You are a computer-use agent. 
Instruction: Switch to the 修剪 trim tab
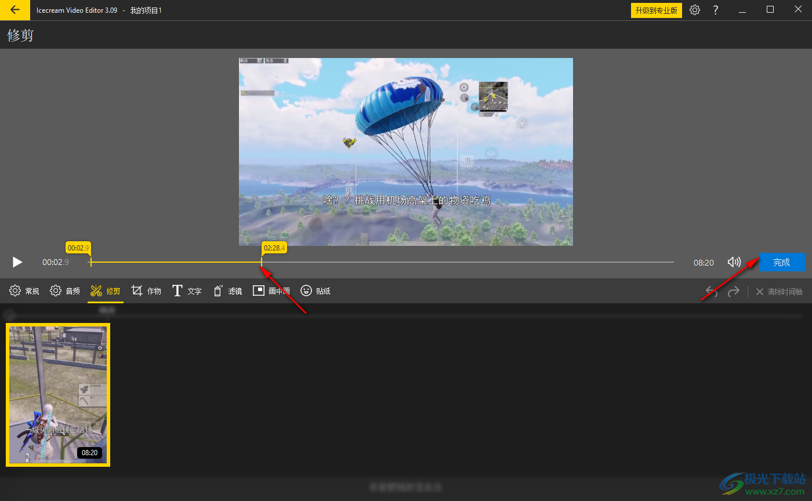(x=106, y=291)
